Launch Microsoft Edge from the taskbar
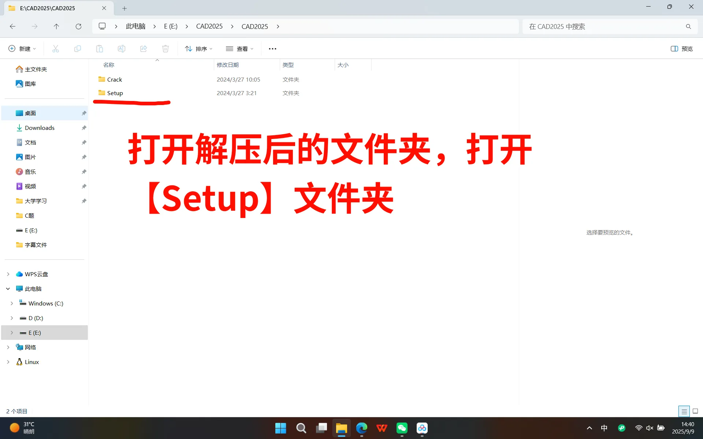 coord(362,428)
